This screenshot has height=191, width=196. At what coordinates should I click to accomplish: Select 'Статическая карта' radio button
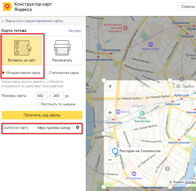coord(46,73)
